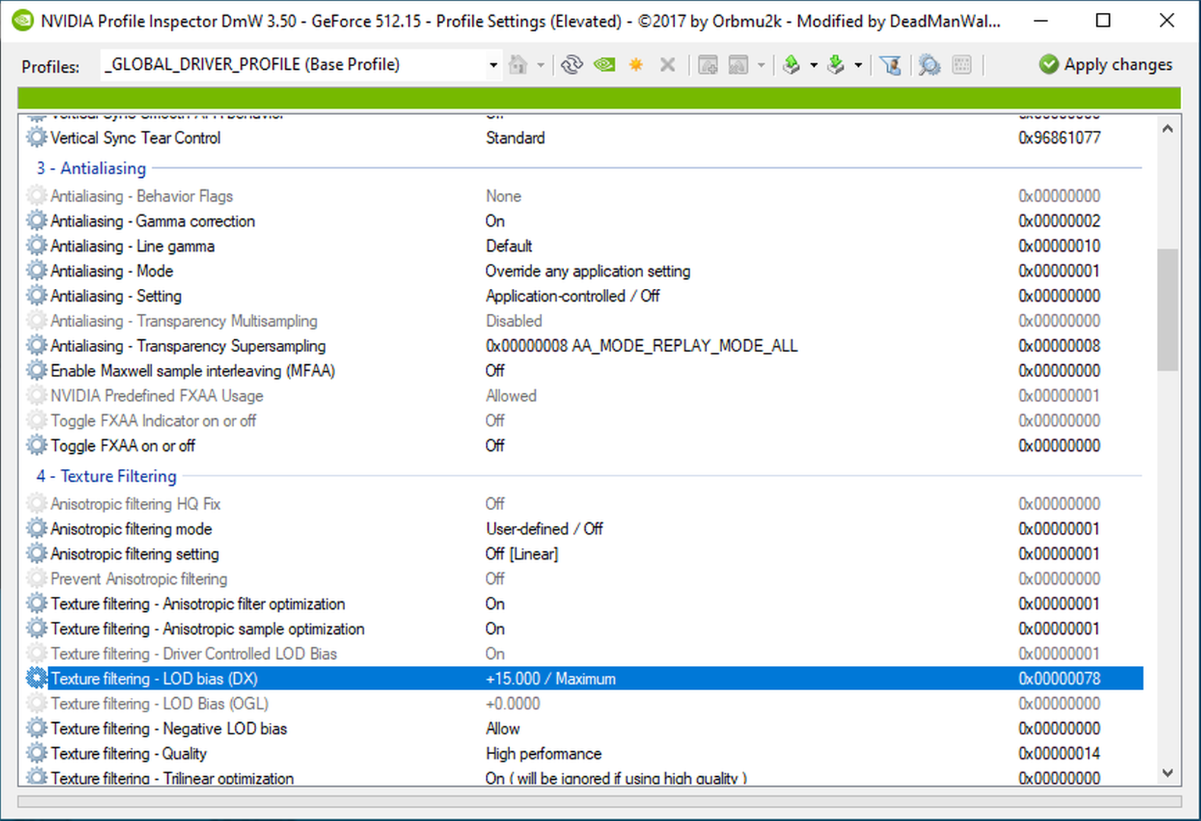Click gear icon of Texture filtering - Quality
The image size is (1201, 821).
[36, 753]
